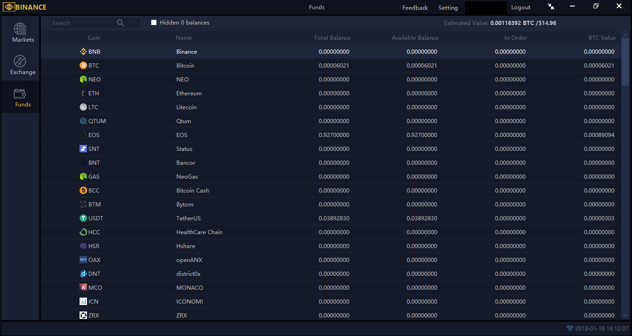This screenshot has width=632, height=336.
Task: Click the search magnifier icon
Action: point(120,23)
